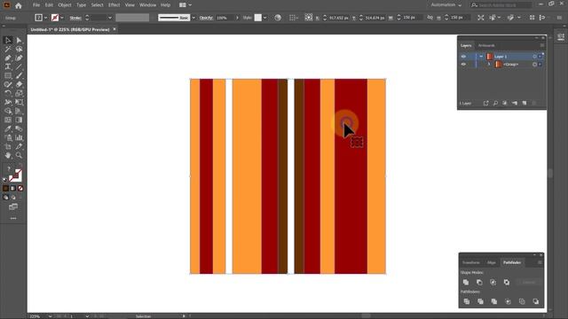The width and height of the screenshot is (568, 319).
Task: Select the Magic Wand tool
Action: pyautogui.click(x=8, y=50)
